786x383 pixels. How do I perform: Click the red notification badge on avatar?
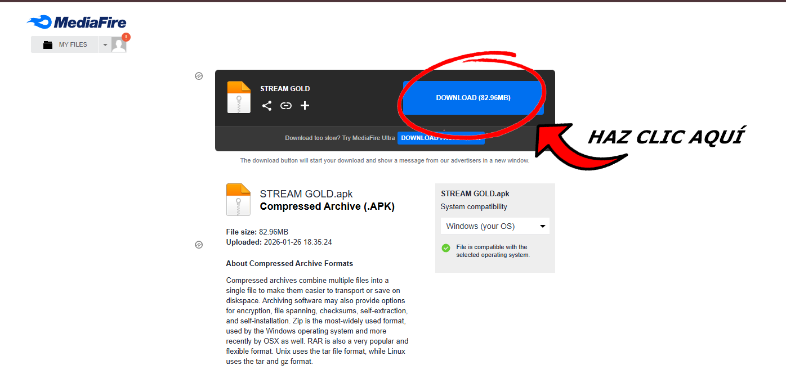coord(126,37)
